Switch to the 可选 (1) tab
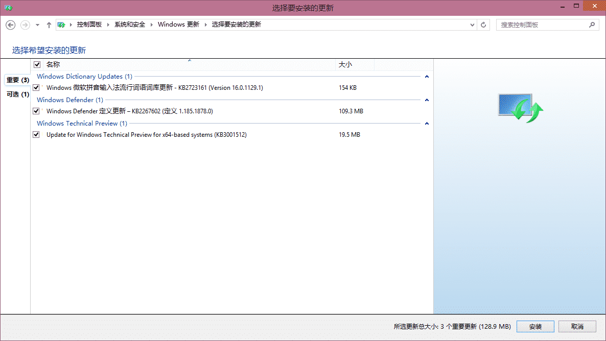Screen dimensions: 606x341 17,94
